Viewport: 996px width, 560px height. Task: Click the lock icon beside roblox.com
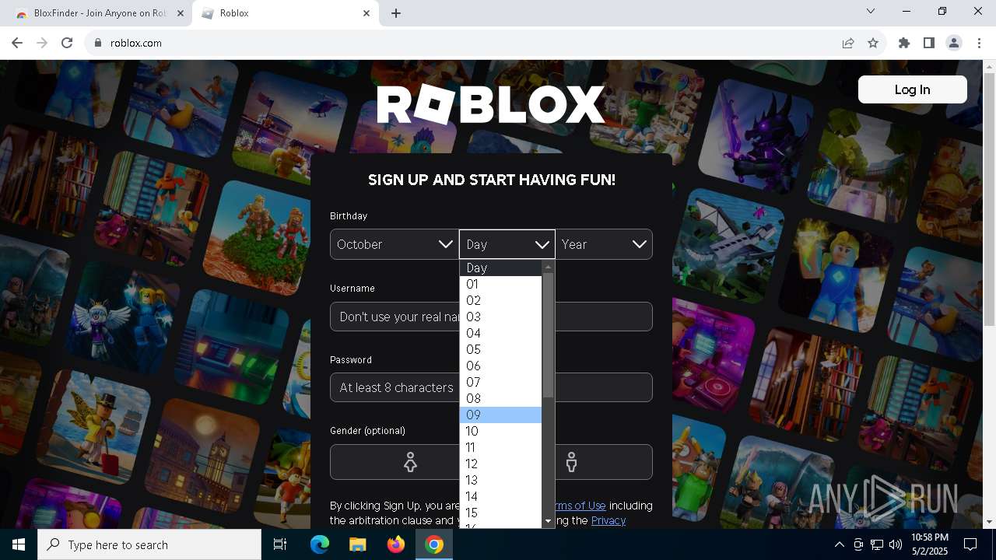point(98,44)
